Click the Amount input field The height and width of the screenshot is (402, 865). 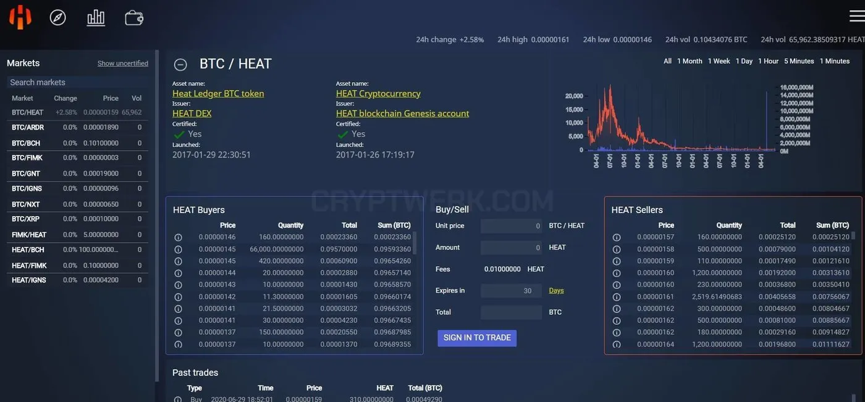pos(511,248)
